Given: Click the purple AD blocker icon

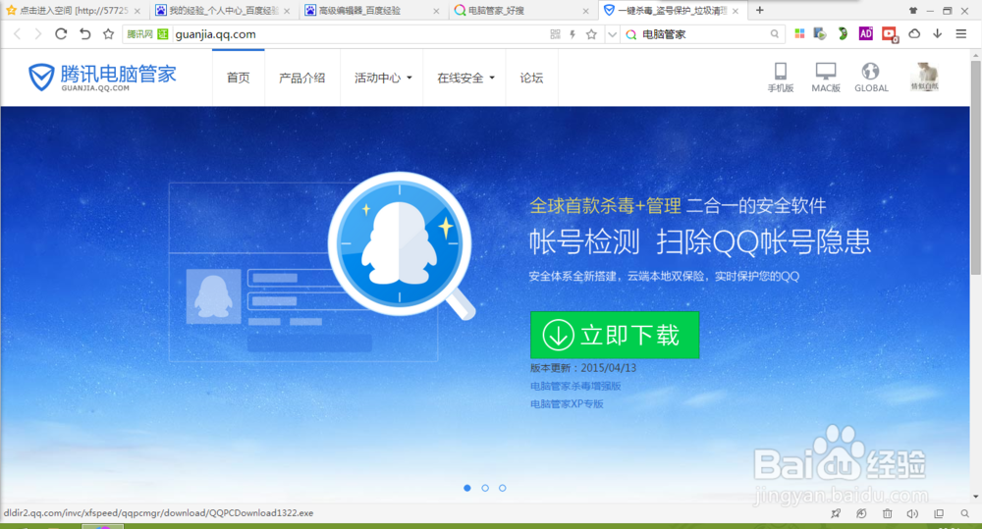Looking at the screenshot, I should (865, 33).
